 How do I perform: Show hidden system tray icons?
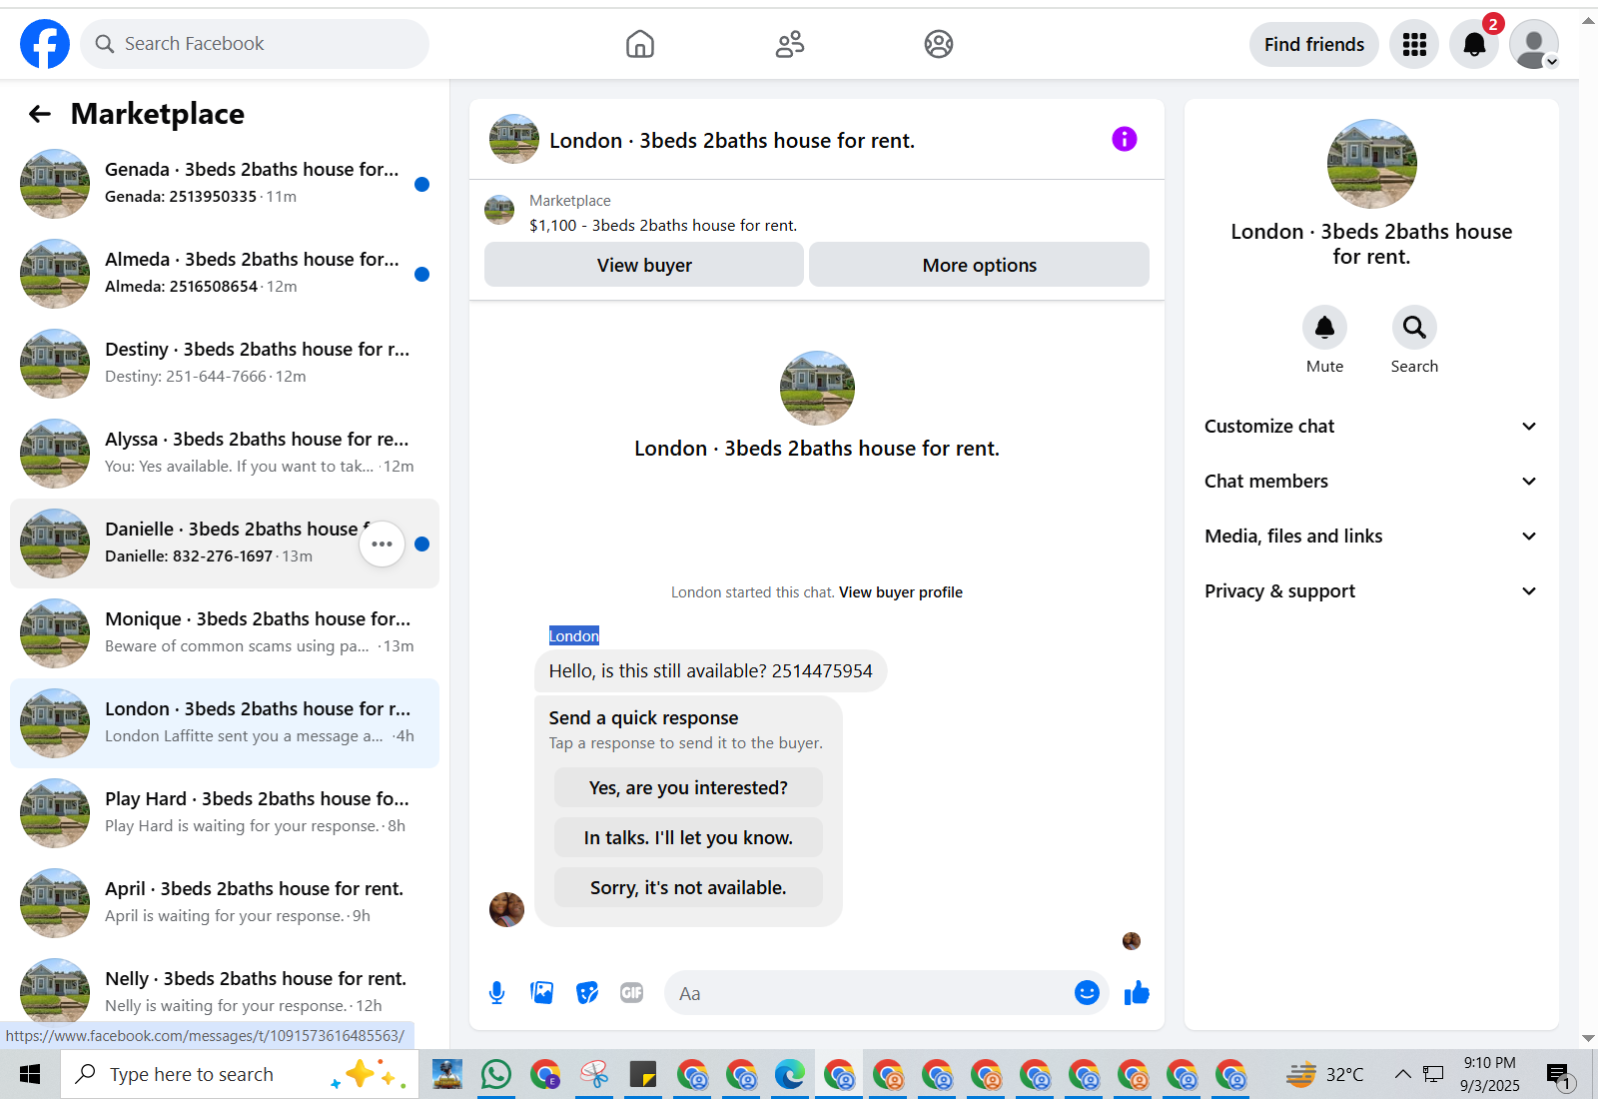click(x=1402, y=1074)
